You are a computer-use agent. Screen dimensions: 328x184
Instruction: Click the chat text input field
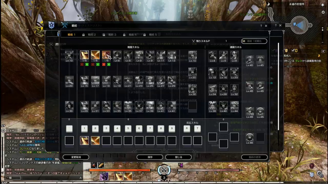[52, 178]
